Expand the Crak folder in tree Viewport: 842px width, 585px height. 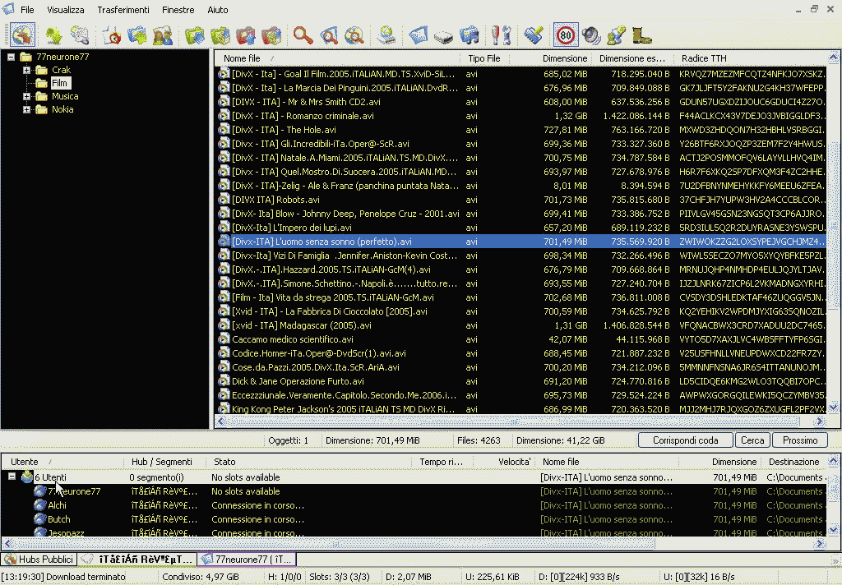pos(27,70)
